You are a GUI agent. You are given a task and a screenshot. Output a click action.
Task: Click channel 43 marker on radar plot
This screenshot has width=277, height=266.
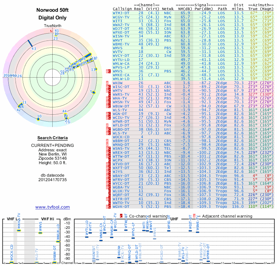pos(30,44)
